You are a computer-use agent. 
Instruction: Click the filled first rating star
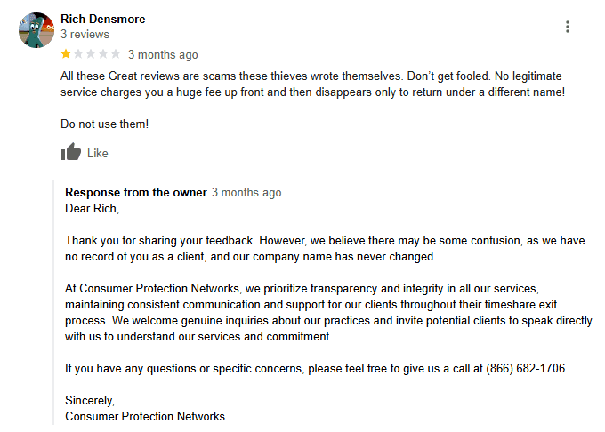[66, 54]
